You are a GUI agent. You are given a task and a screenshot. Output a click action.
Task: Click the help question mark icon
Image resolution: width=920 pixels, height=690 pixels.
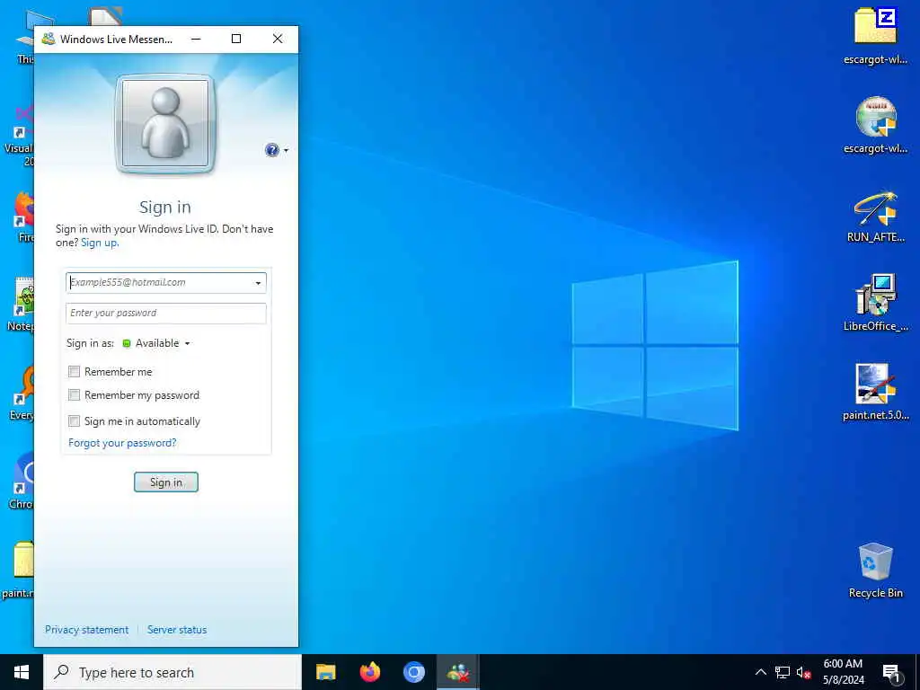(271, 150)
